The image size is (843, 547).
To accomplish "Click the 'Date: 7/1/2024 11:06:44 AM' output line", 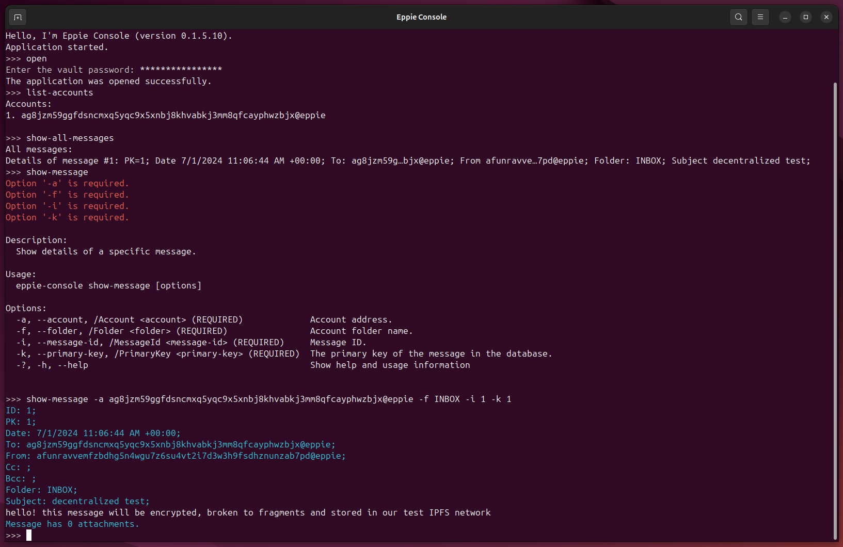I will click(93, 433).
